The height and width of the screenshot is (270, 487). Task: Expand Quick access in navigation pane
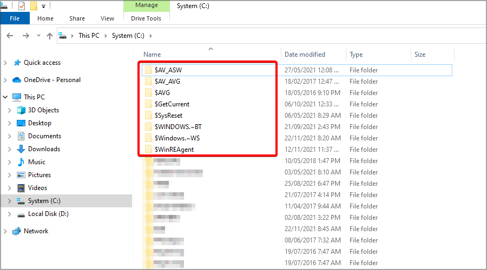coord(5,63)
